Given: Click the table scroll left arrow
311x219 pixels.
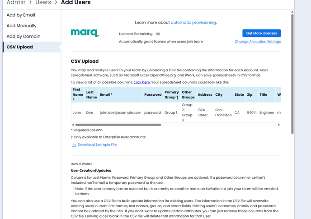Looking at the screenshot, I should 73,125.
